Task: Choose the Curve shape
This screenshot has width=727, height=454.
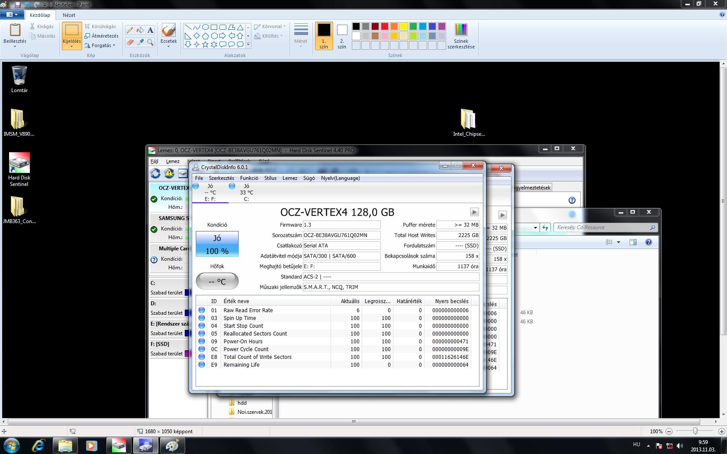Action: 197,27
